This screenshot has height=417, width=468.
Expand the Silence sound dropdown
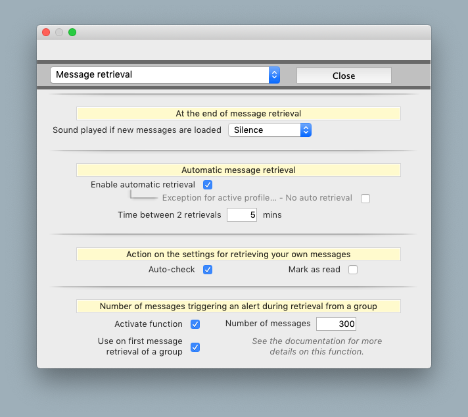(x=269, y=130)
